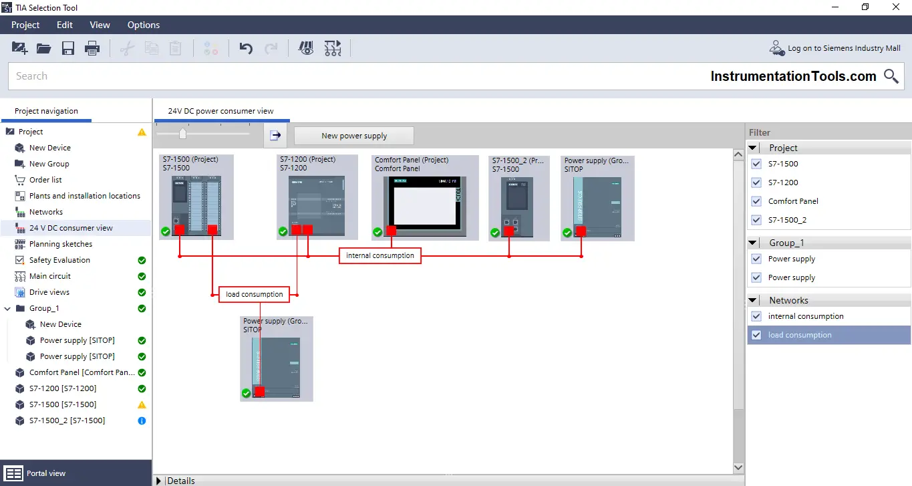The height and width of the screenshot is (486, 912).
Task: Click the New Group folder icon
Action: (x=19, y=164)
